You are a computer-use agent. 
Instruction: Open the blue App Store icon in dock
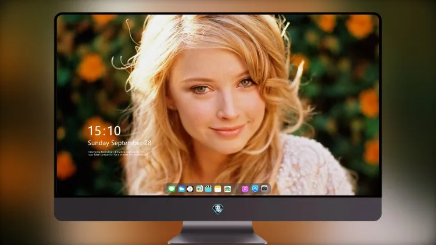(255, 189)
